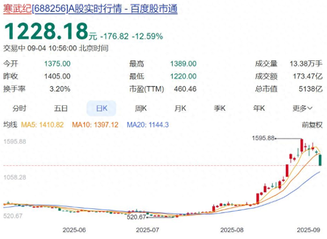Screen dimensions: 327x239
Task: Click the 总市值 value 5138亿
Action: pos(311,89)
